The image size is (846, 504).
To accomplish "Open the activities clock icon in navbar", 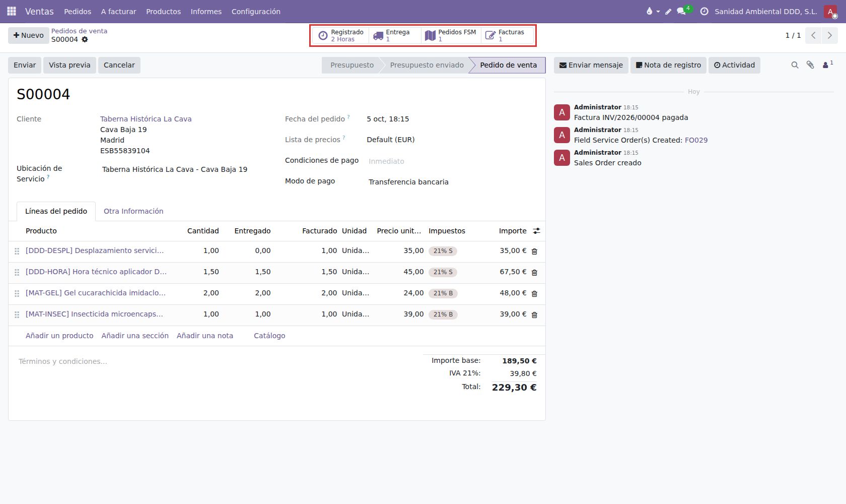I will [704, 11].
